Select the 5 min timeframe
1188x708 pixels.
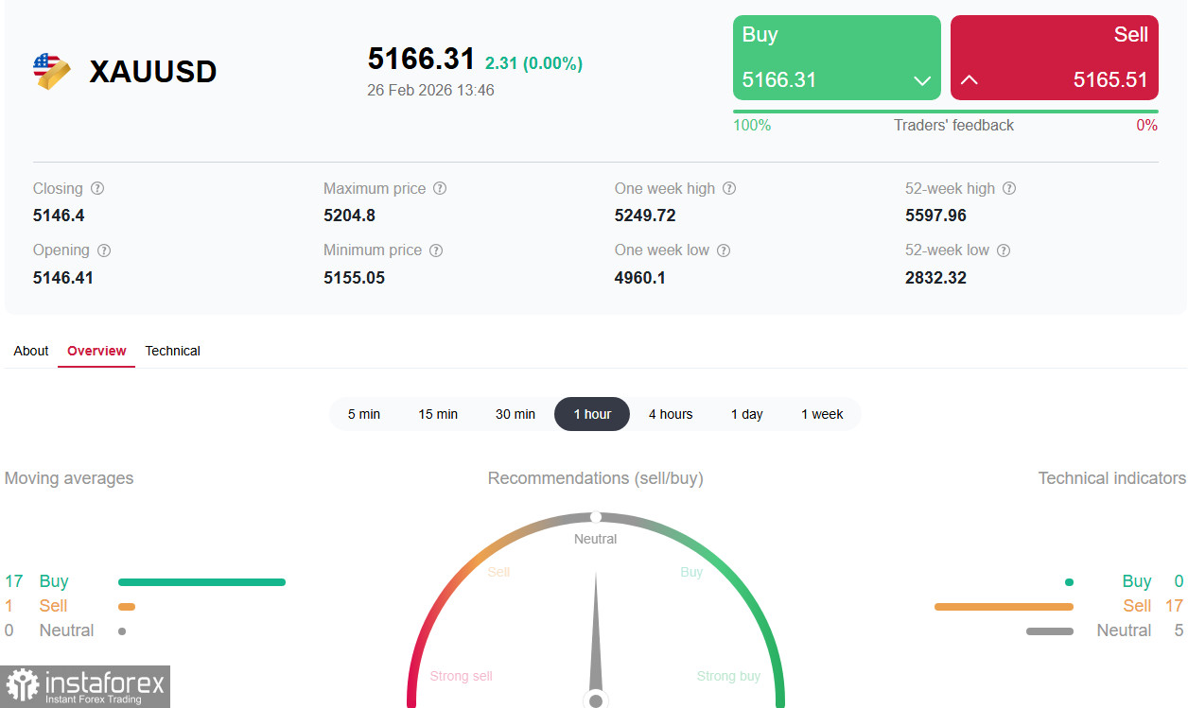(x=364, y=414)
